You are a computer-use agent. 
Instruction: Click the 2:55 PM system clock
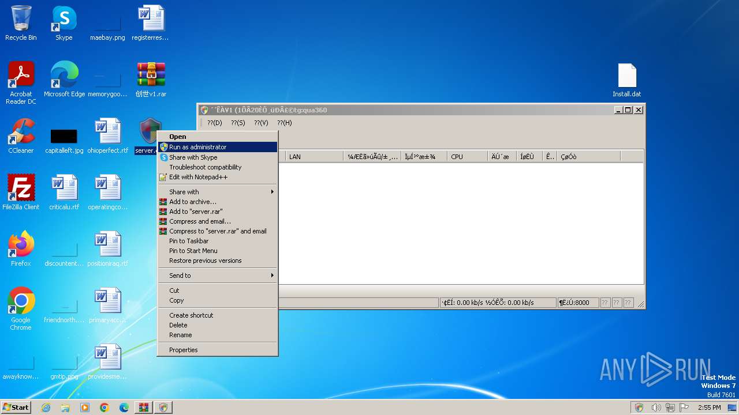709,408
